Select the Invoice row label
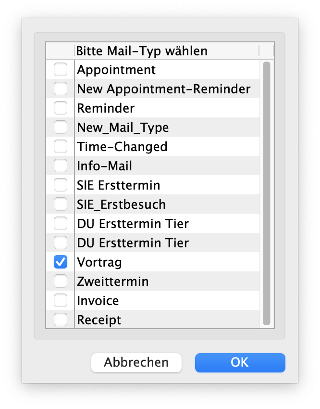This screenshot has height=409, width=320. (x=98, y=301)
